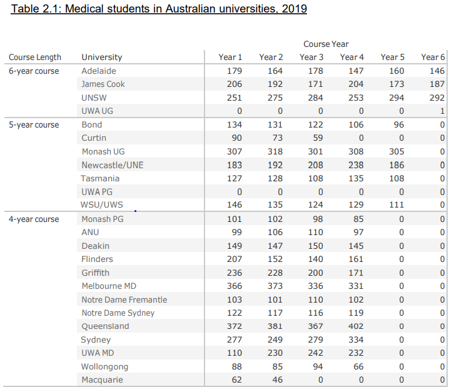This screenshot has height=387, width=449.
Task: Click Macquarie's Year 2 value 46
Action: tap(278, 380)
